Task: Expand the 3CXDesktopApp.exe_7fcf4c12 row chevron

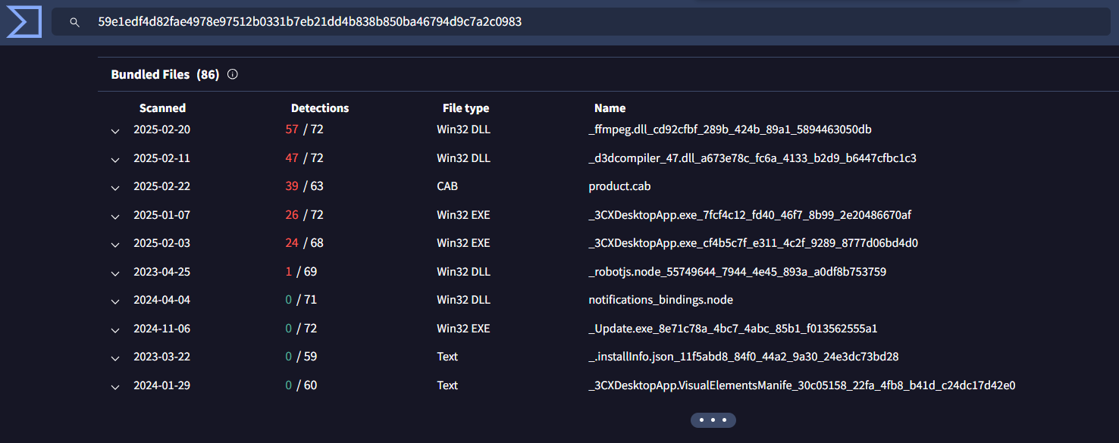Action: 115,216
